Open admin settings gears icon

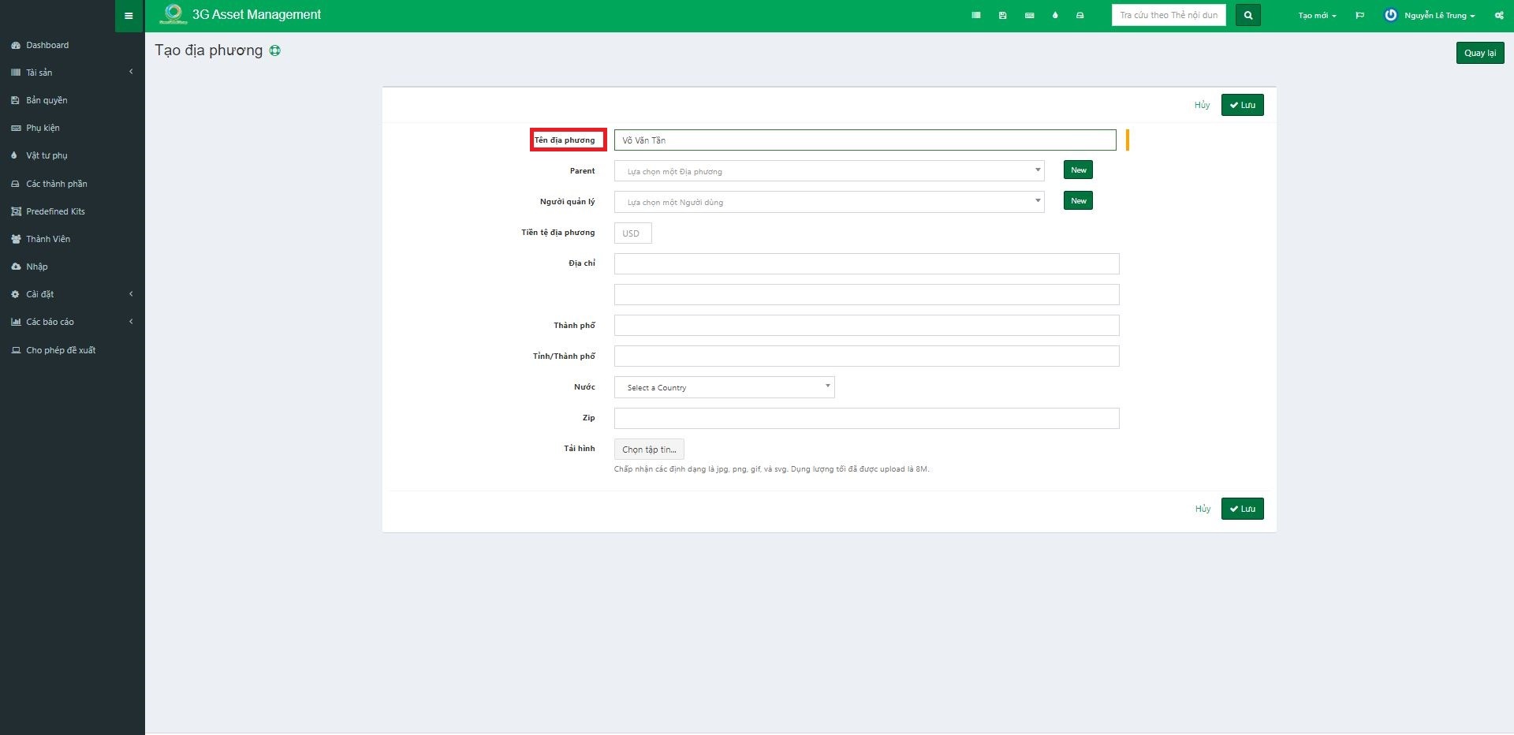point(1498,16)
